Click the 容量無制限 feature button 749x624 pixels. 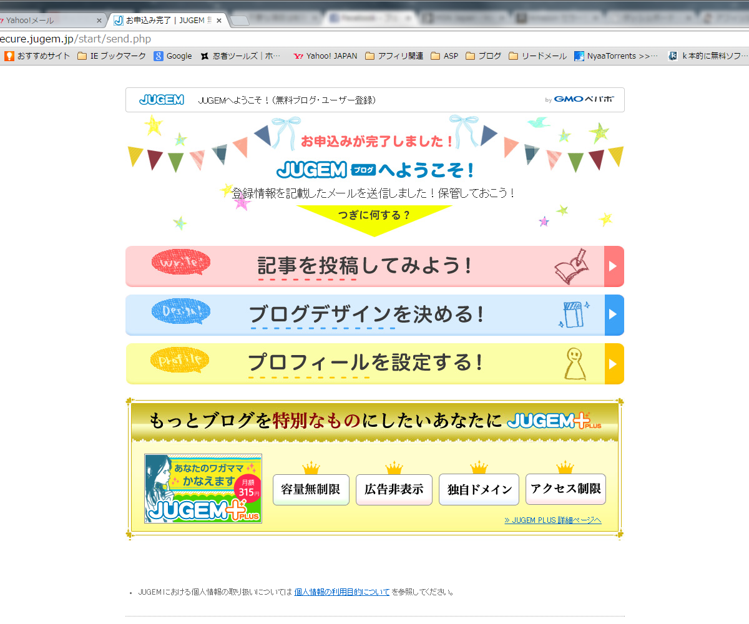tap(311, 489)
